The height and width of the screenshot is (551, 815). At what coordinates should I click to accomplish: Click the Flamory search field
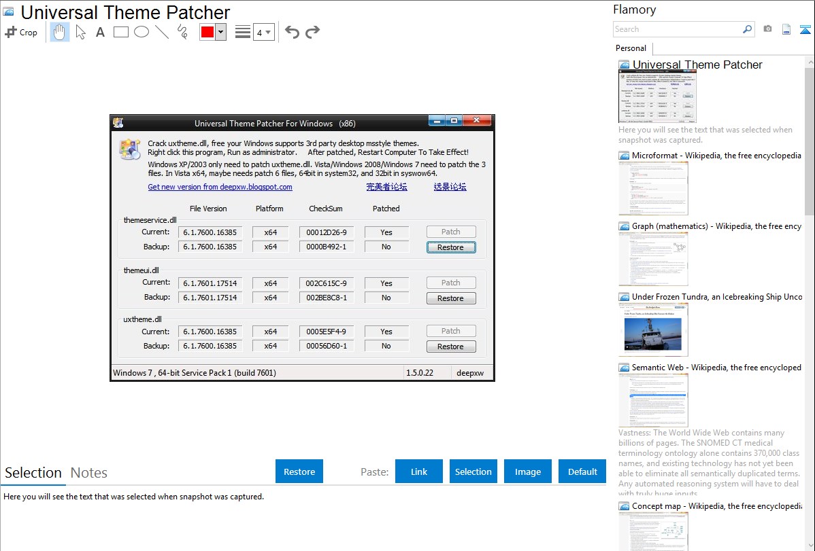pos(677,29)
